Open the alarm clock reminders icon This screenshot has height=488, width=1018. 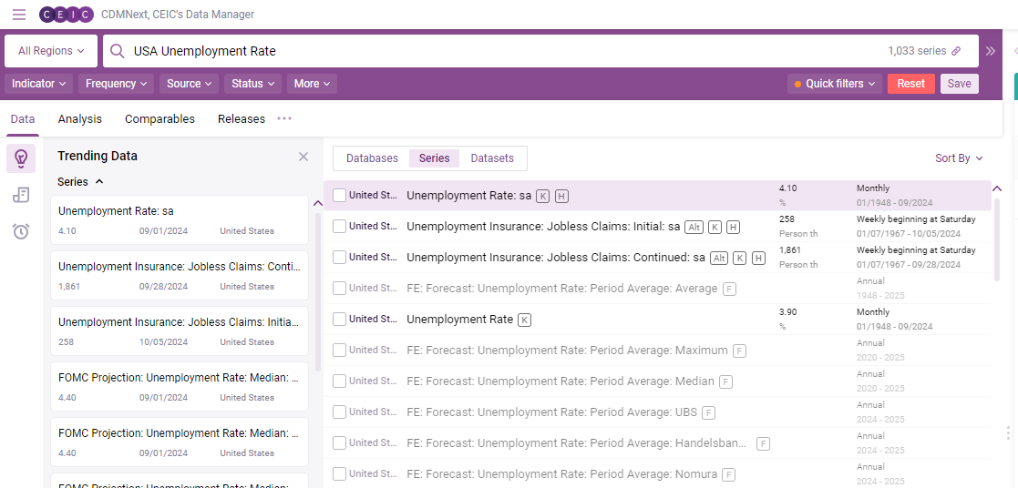pyautogui.click(x=21, y=231)
